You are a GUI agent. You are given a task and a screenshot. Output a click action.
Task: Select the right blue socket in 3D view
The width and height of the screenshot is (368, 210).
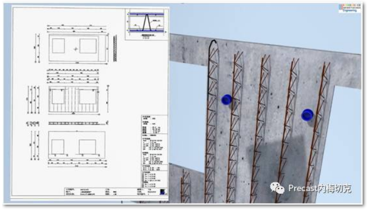(x=307, y=115)
